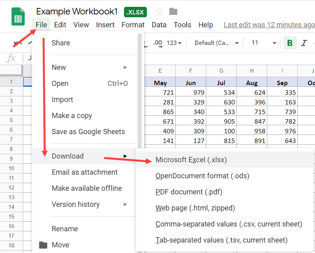Open the File menu

click(x=41, y=25)
